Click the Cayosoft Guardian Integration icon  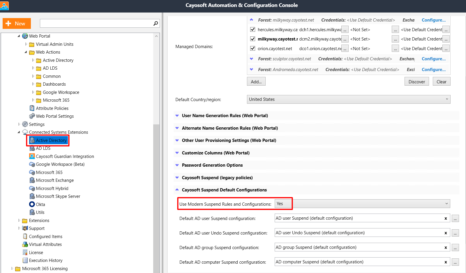coord(32,156)
